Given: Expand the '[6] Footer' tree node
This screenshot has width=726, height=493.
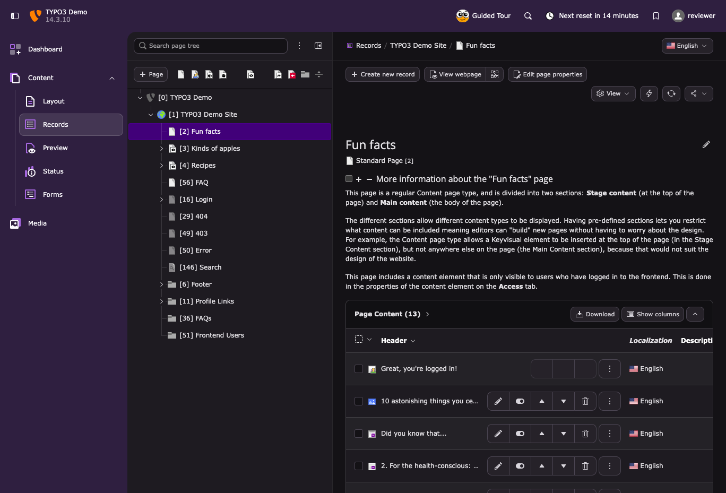Looking at the screenshot, I should (x=161, y=284).
